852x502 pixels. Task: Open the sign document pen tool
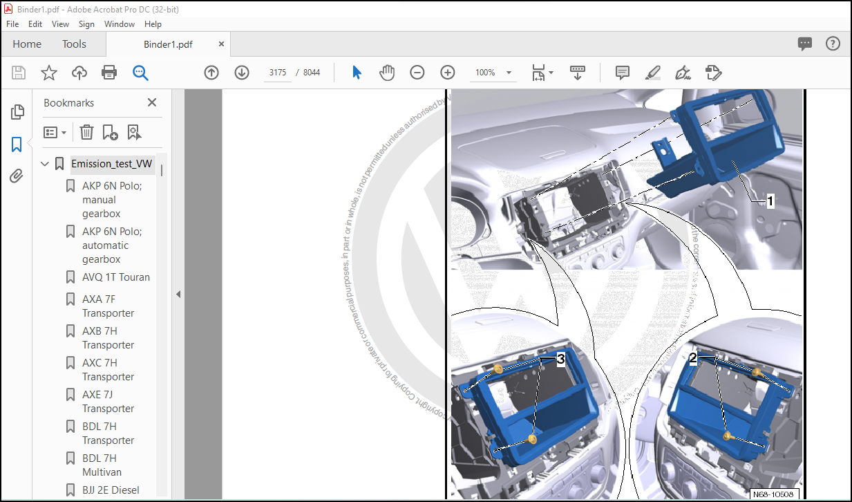point(683,73)
